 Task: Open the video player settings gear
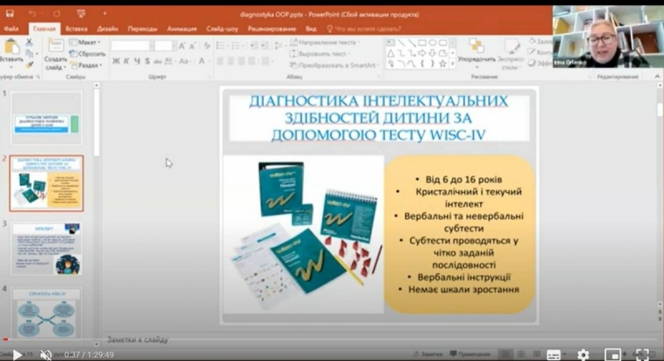583,354
